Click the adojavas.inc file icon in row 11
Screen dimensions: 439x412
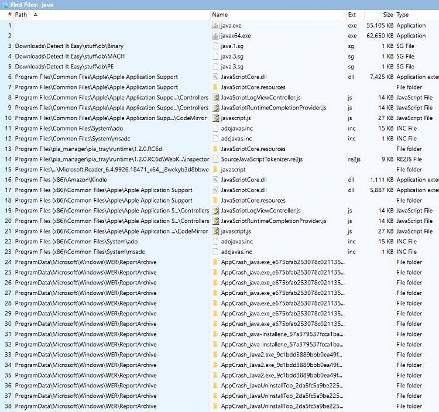[215, 129]
